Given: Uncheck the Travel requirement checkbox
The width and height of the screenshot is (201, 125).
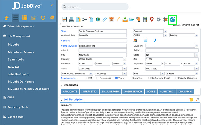Looking at the screenshot, I should [117, 78].
